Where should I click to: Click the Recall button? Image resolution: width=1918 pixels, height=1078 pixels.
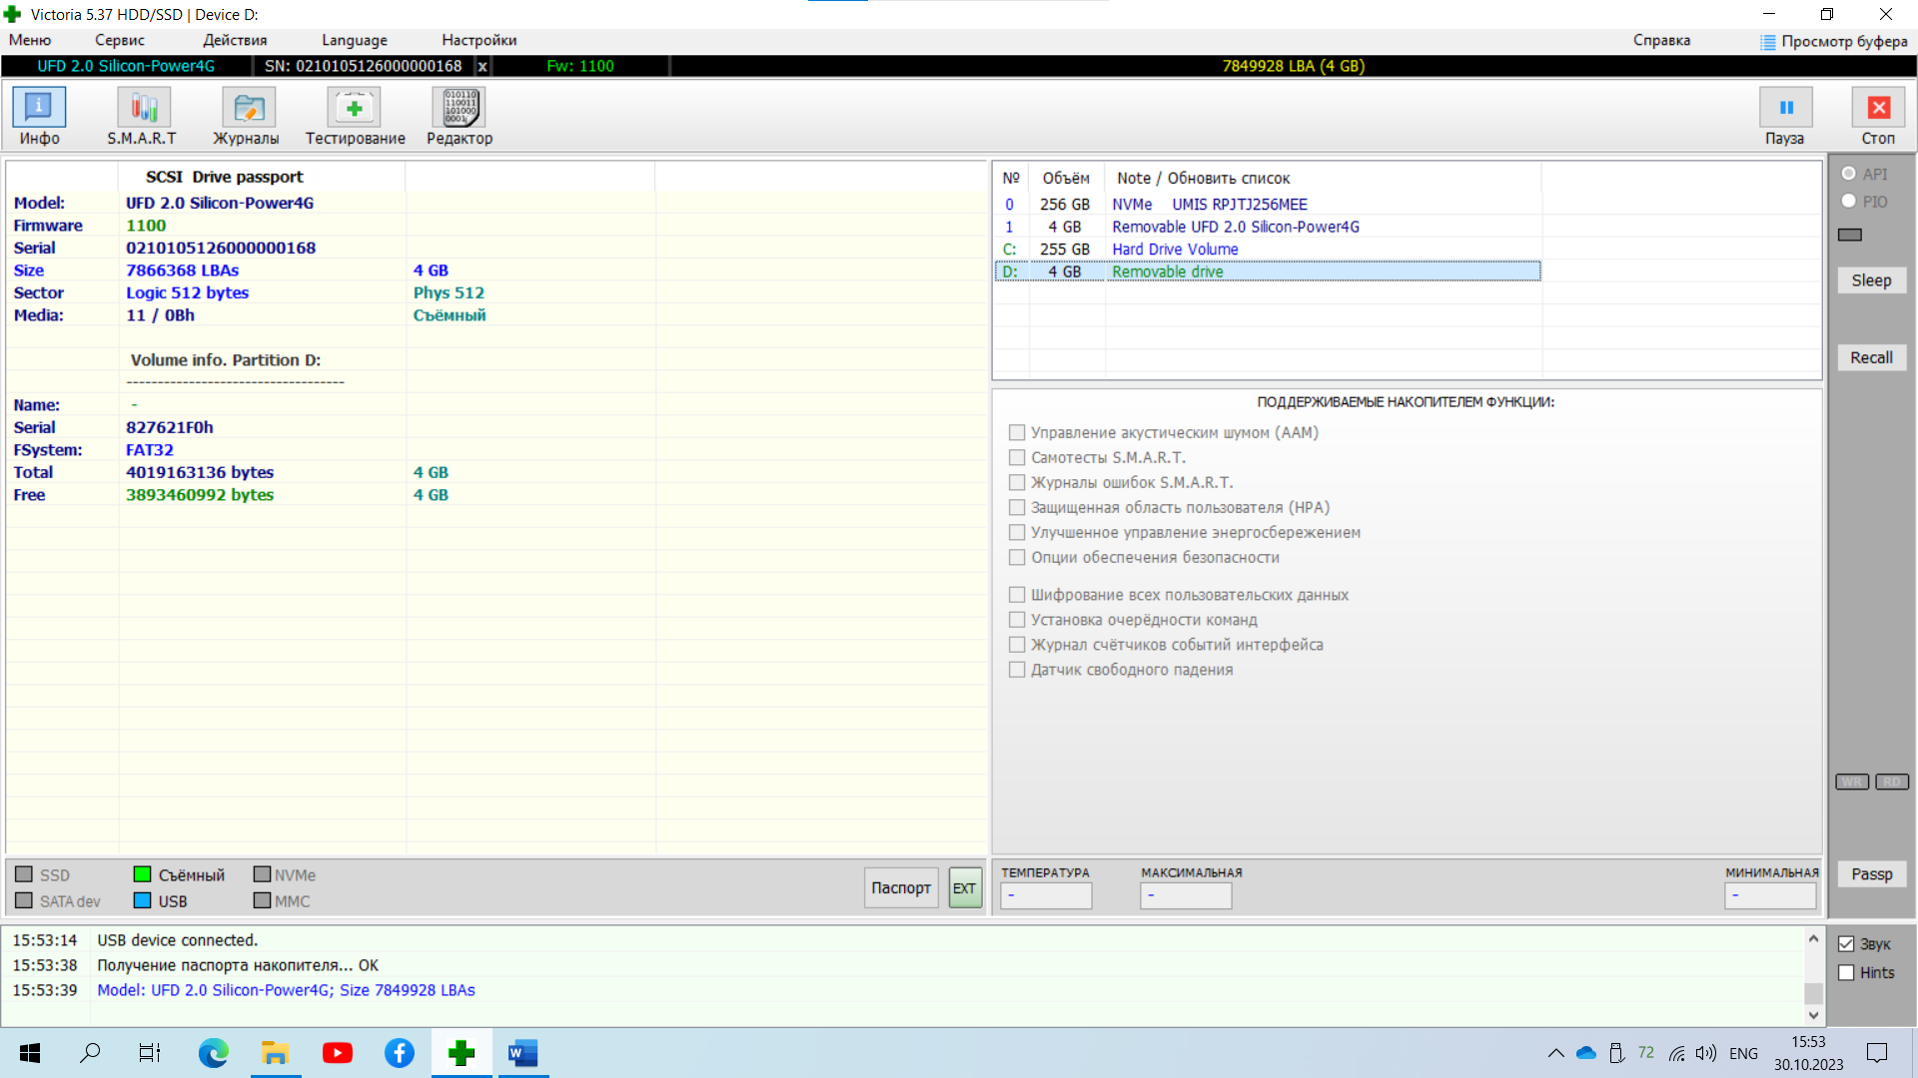1871,357
